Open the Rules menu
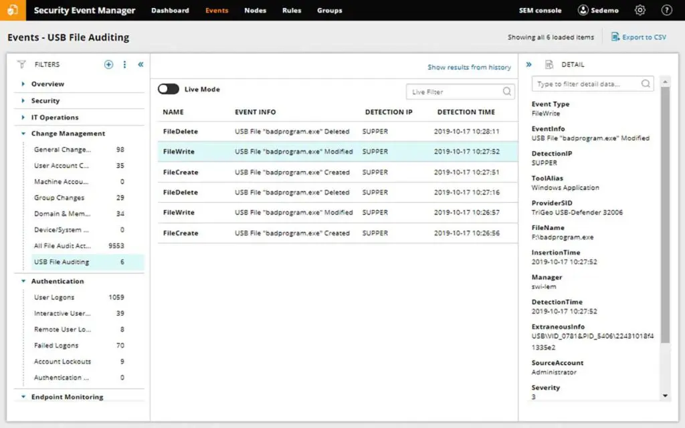 coord(292,10)
